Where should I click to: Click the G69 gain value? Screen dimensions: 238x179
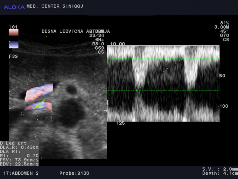click(99, 48)
